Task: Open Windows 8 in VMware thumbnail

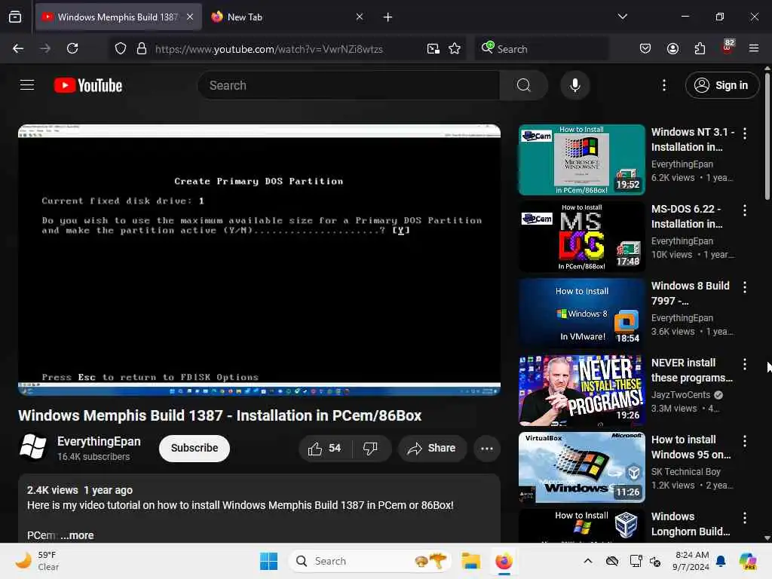Action: pos(581,313)
